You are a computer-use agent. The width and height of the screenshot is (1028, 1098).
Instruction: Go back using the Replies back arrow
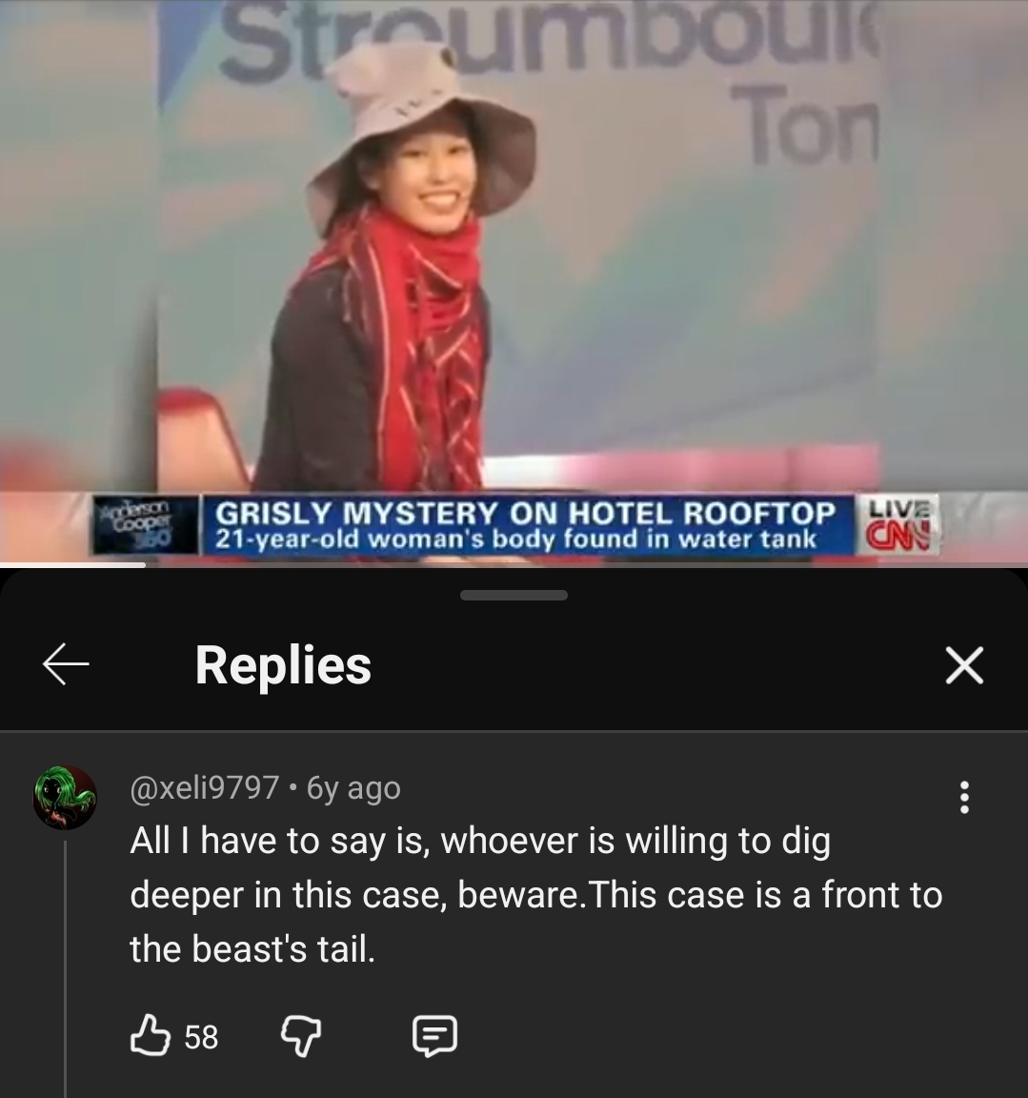point(66,663)
